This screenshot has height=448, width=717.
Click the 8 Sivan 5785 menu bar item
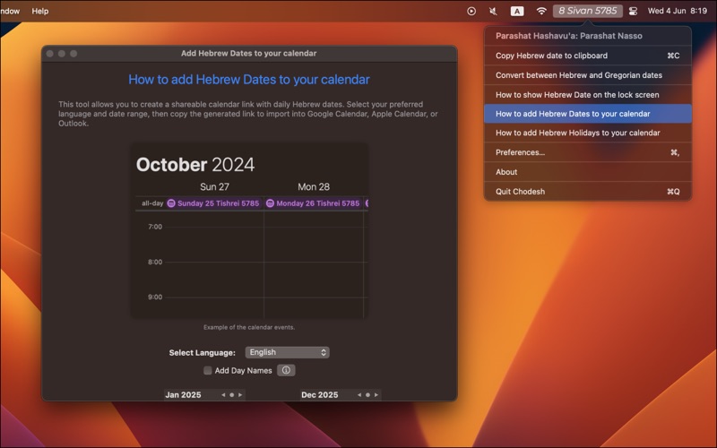[x=588, y=11]
